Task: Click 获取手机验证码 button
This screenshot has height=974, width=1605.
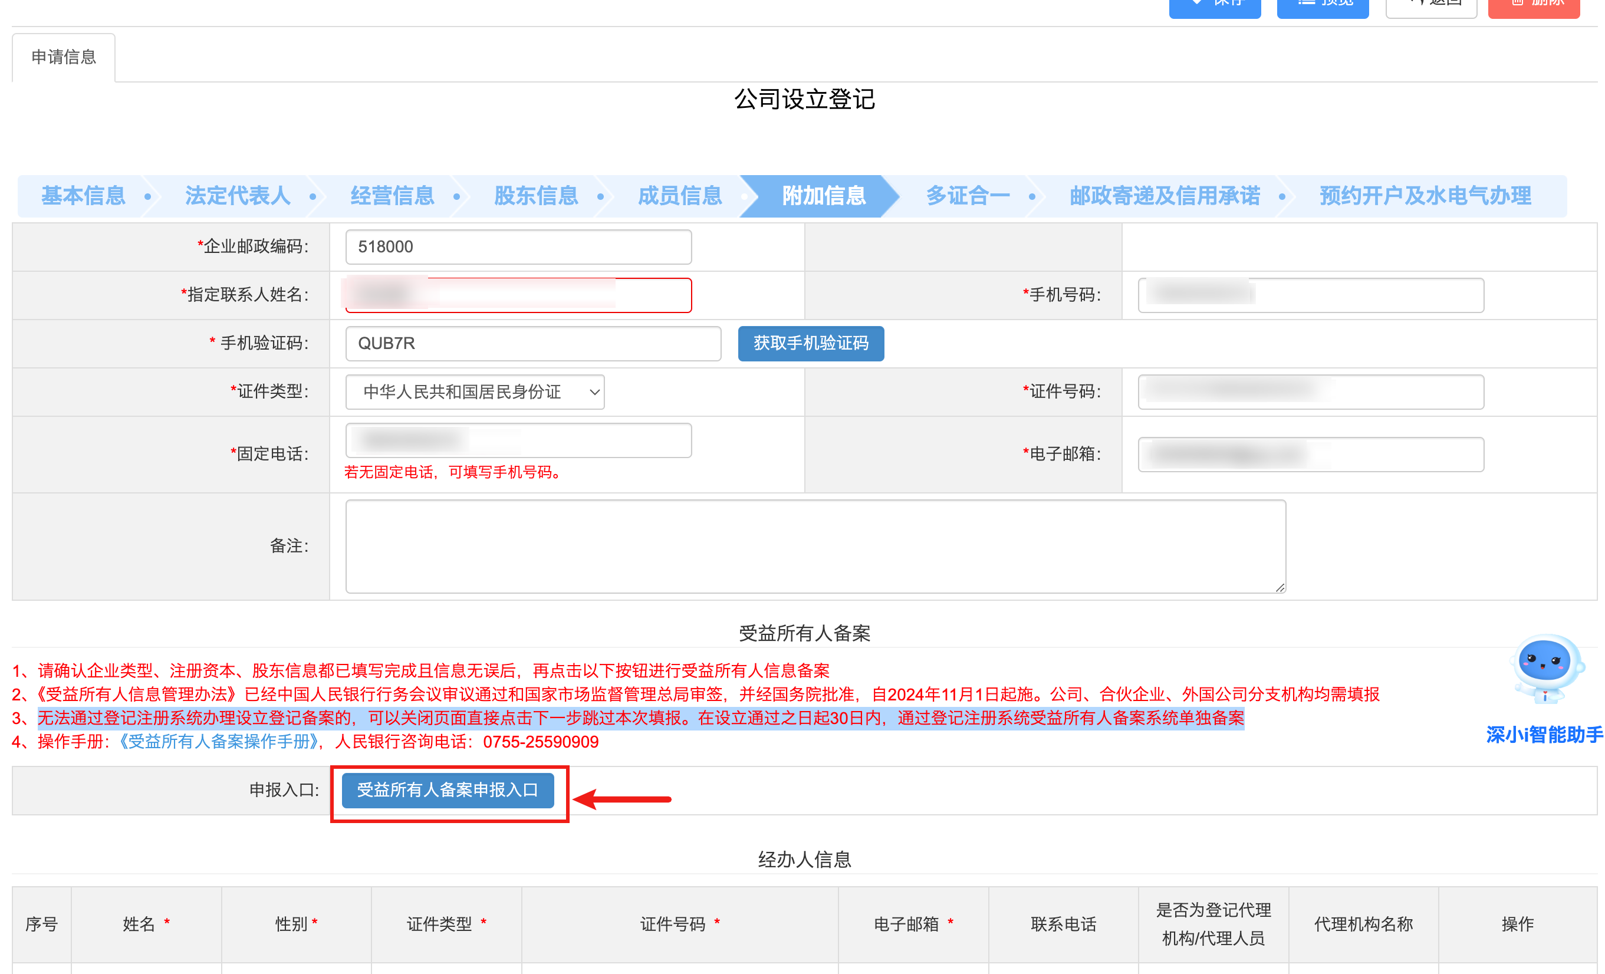Action: click(x=810, y=343)
